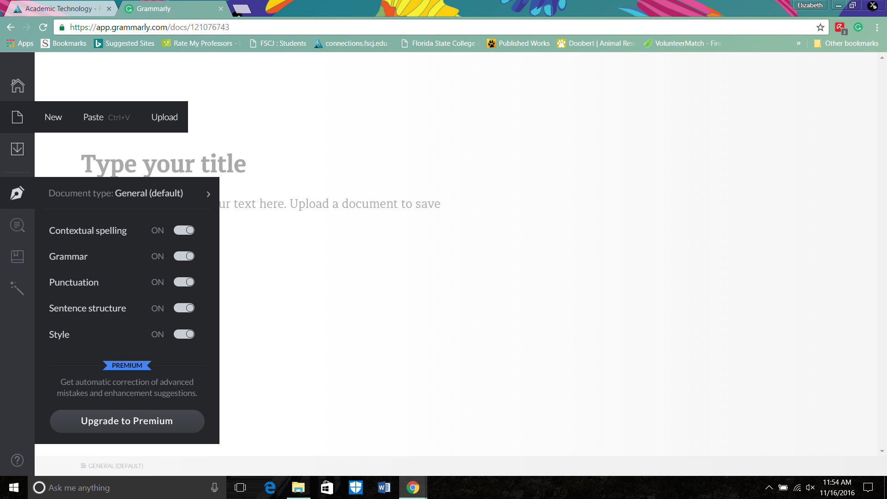Click the Cortana microphone icon
The width and height of the screenshot is (887, 499).
pos(214,487)
